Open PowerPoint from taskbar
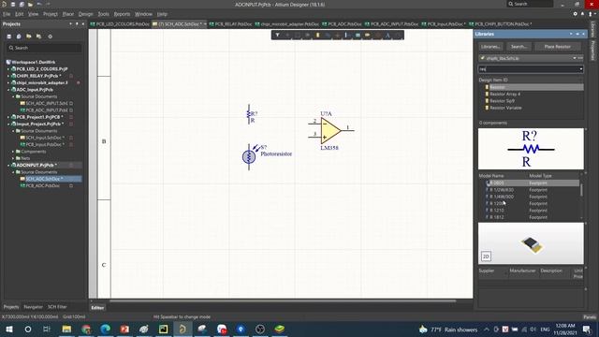The width and height of the screenshot is (599, 337). 124,329
